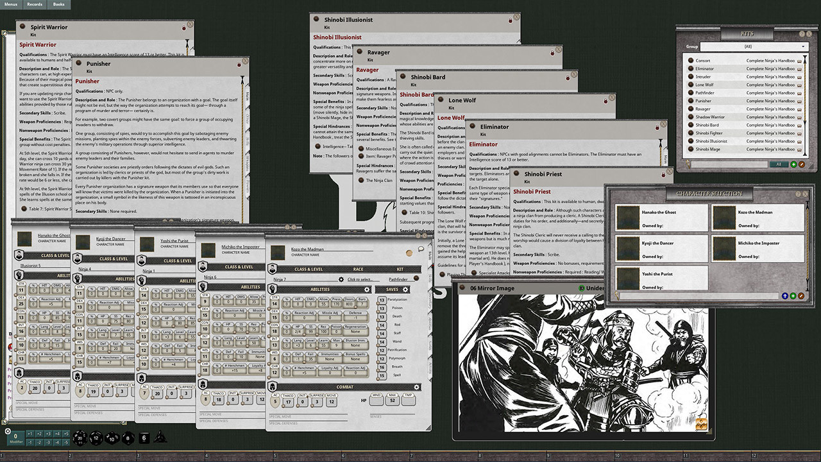This screenshot has height=462, width=821.
Task: Roll the d12 die
Action: [x=97, y=438]
